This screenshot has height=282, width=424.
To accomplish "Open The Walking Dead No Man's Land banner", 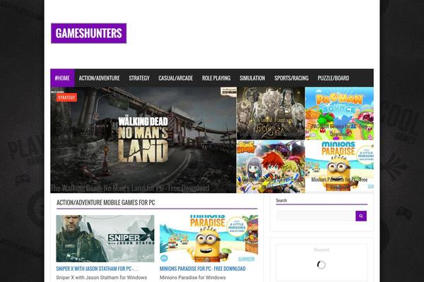I will pyautogui.click(x=143, y=140).
